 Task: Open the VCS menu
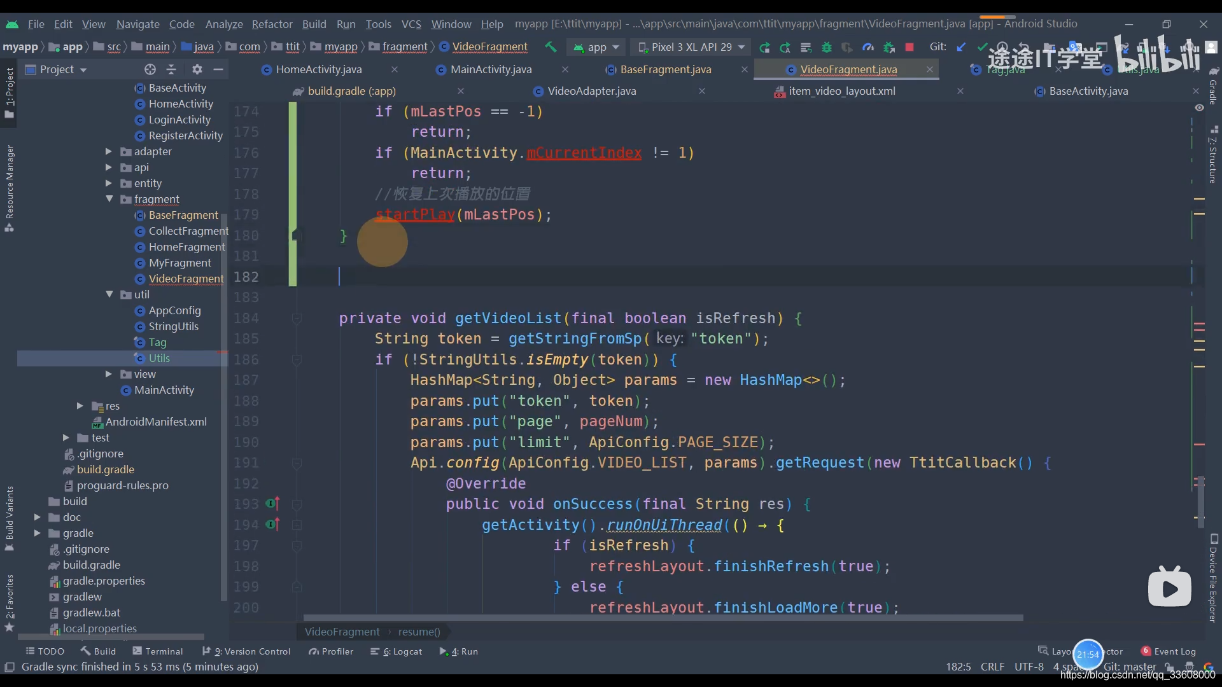(x=411, y=24)
